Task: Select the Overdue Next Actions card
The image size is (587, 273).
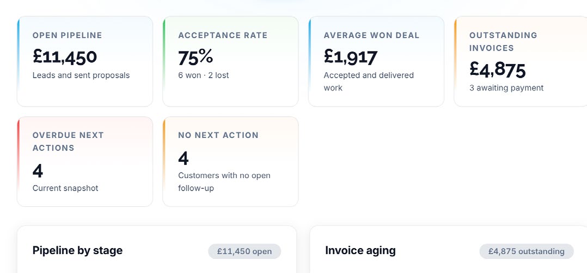Action: point(85,162)
